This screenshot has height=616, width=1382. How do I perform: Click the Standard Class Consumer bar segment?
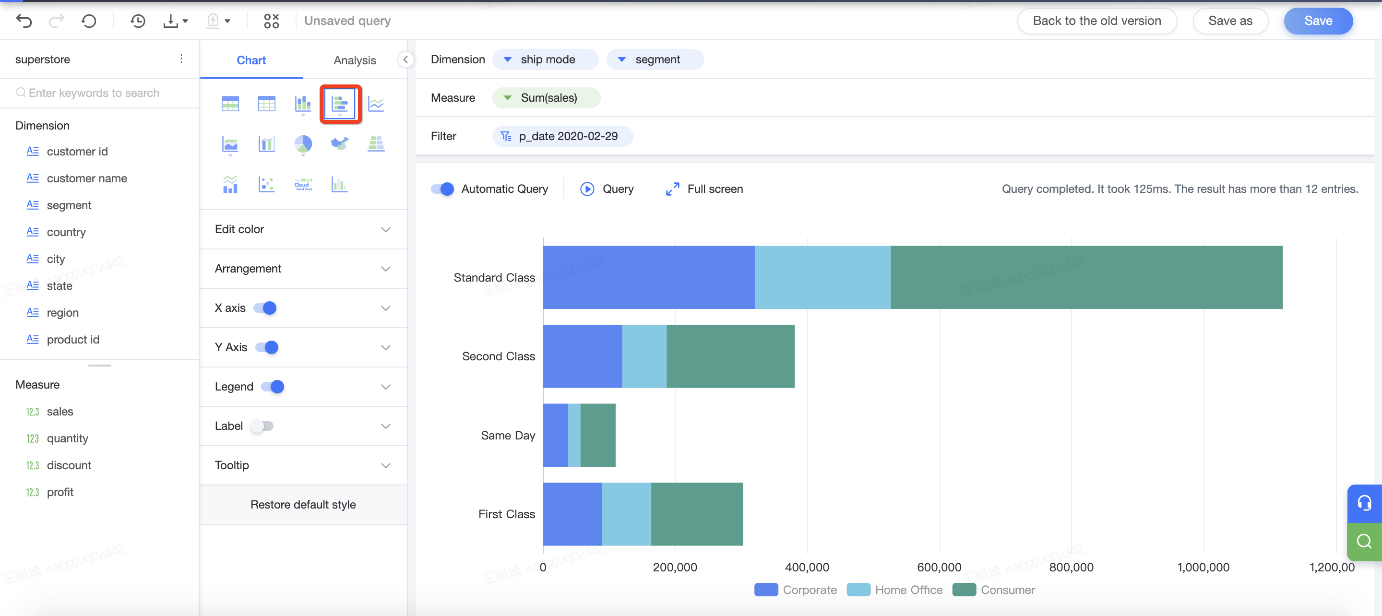(1086, 277)
